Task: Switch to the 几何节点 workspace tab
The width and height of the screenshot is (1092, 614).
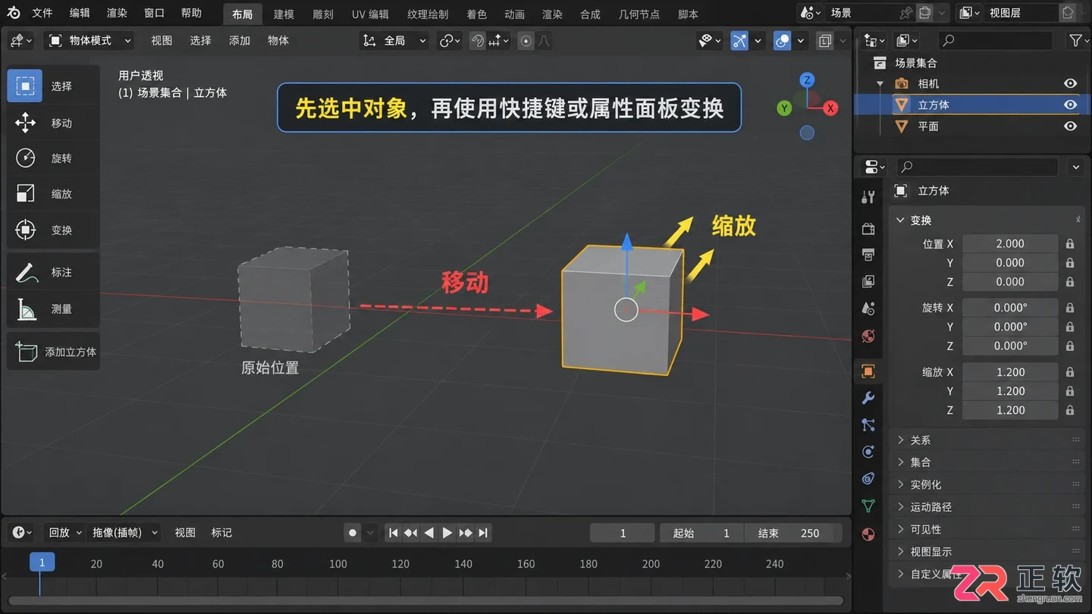Action: 639,14
